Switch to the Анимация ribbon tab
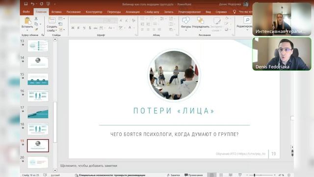The height and width of the screenshot is (177, 314). click(x=132, y=12)
